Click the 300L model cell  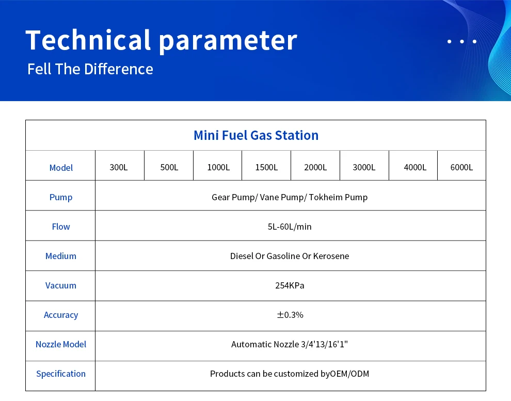(x=119, y=167)
